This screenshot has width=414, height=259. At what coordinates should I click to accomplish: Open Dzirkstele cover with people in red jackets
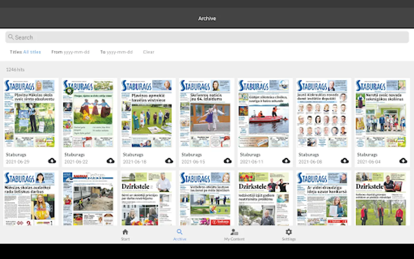pyautogui.click(x=381, y=199)
